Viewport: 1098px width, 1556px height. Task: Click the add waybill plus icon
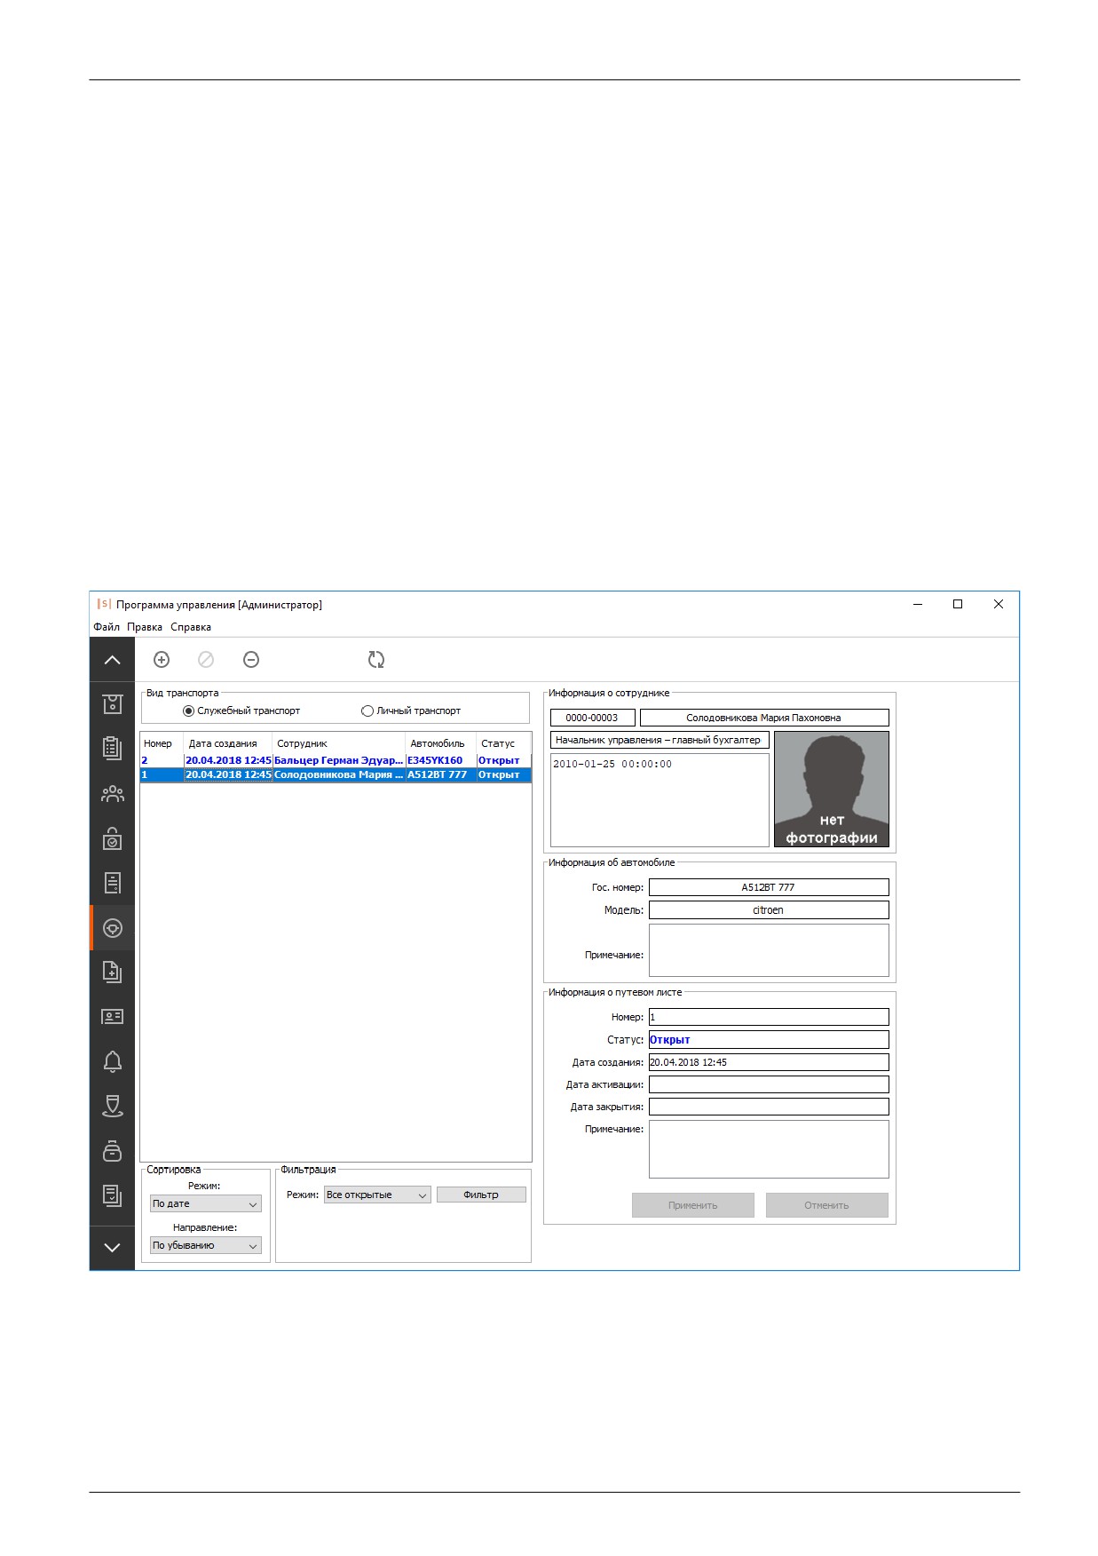point(162,660)
